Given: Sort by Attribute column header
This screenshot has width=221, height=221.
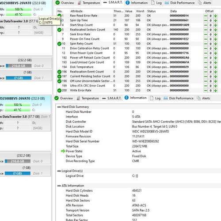Looking at the screenshot, I should (76, 11).
